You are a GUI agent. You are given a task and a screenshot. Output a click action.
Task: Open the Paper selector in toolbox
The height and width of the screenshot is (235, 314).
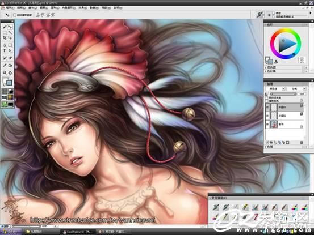pos(5,92)
